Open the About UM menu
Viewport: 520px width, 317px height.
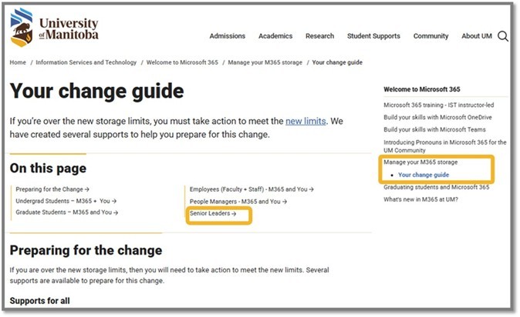click(476, 36)
